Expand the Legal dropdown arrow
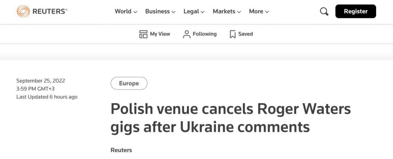Screen dimensions: 393x159 point(203,12)
